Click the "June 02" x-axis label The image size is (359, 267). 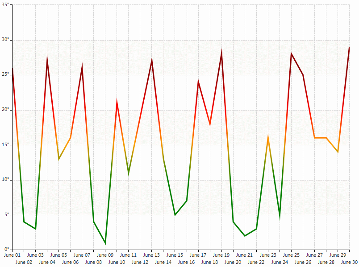[24, 262]
